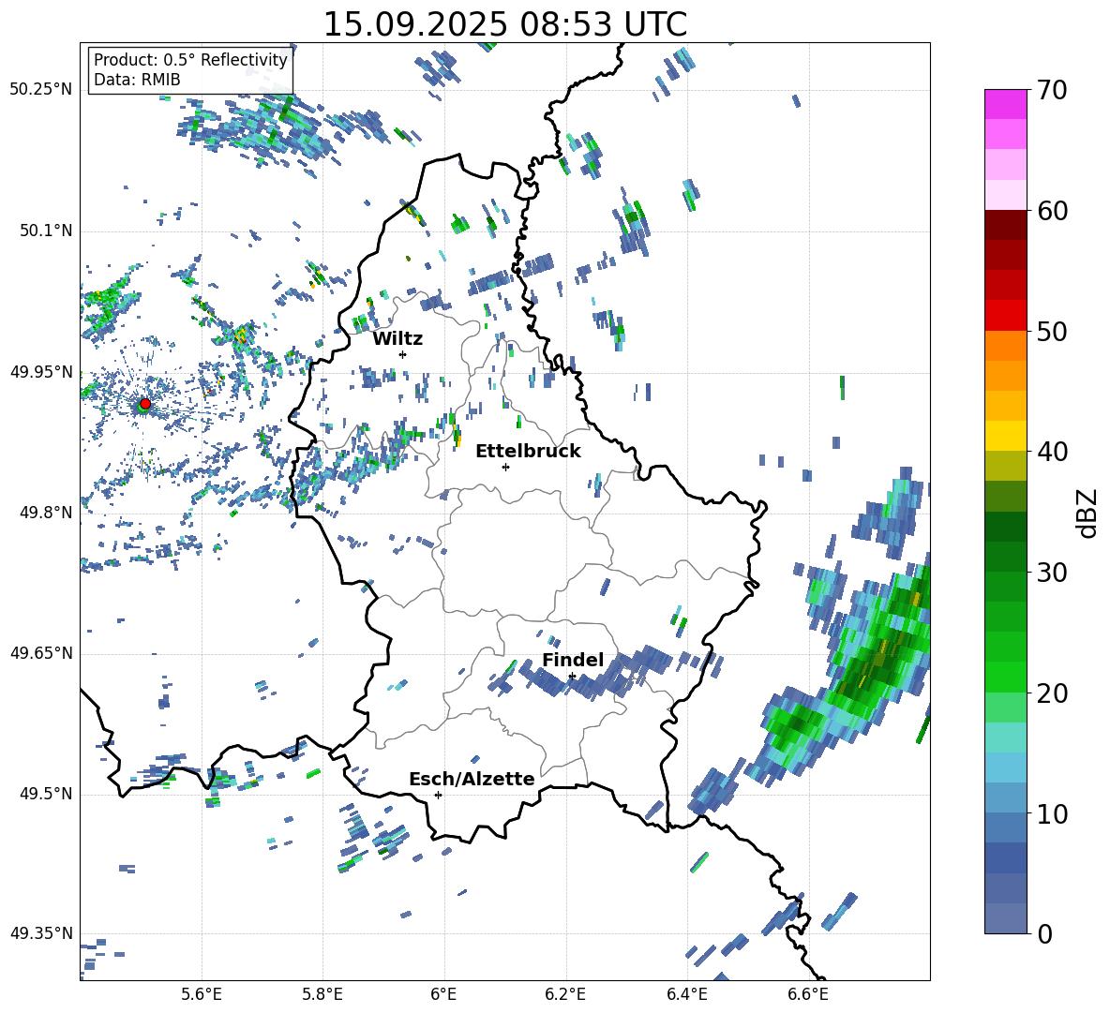Click the 6.6°E longitude label
The height and width of the screenshot is (1013, 1110).
(x=808, y=994)
